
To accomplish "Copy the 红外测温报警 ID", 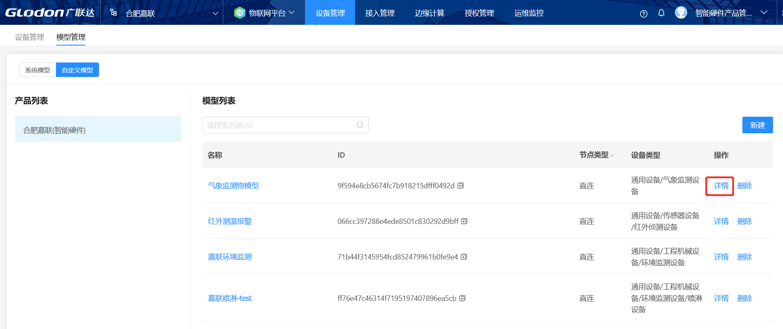I will [464, 221].
